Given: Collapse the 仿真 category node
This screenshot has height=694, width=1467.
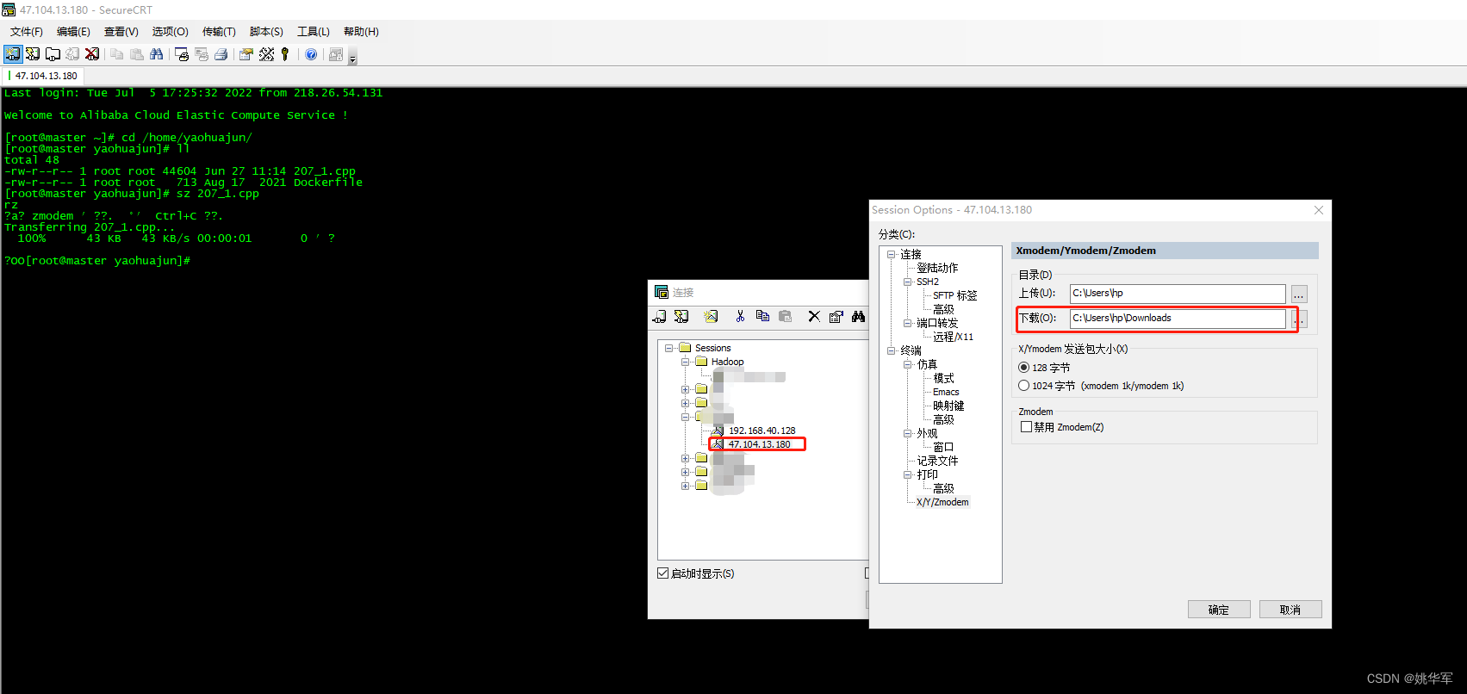Looking at the screenshot, I should [908, 364].
